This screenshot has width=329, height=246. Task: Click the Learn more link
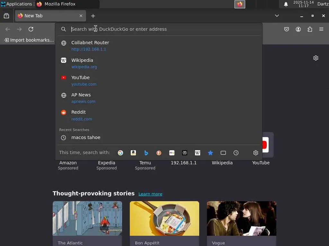tap(150, 194)
